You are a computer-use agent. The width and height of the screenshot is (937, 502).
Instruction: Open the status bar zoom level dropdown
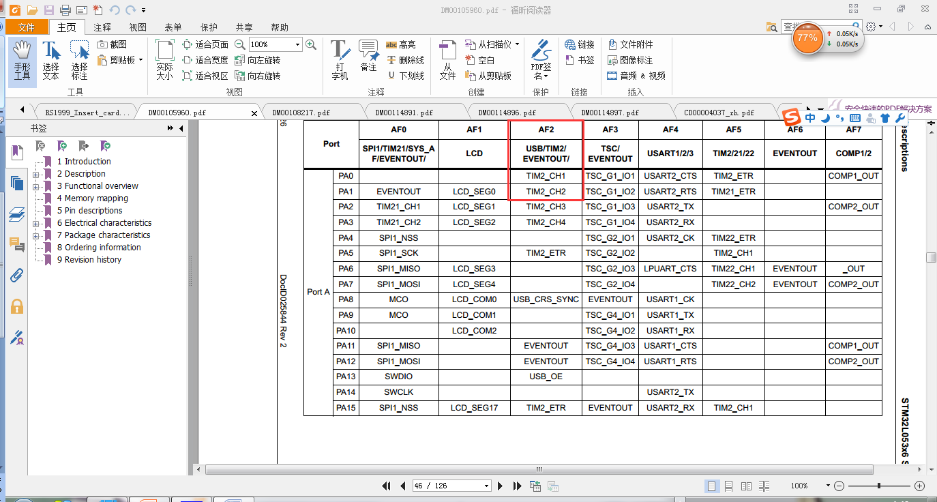(828, 486)
